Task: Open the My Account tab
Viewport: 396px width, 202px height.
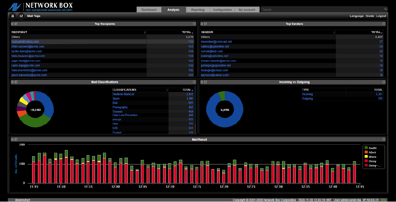Action: [247, 9]
